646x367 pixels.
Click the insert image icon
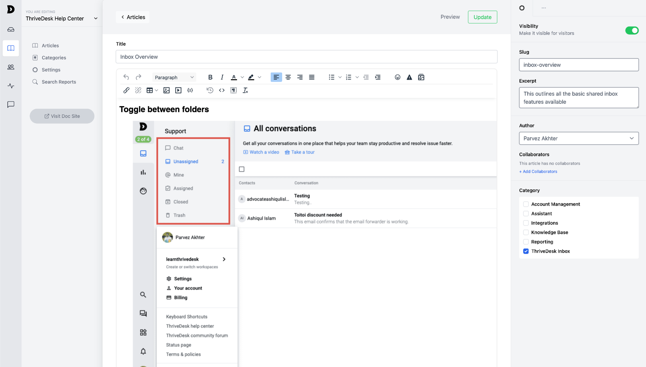coord(166,90)
